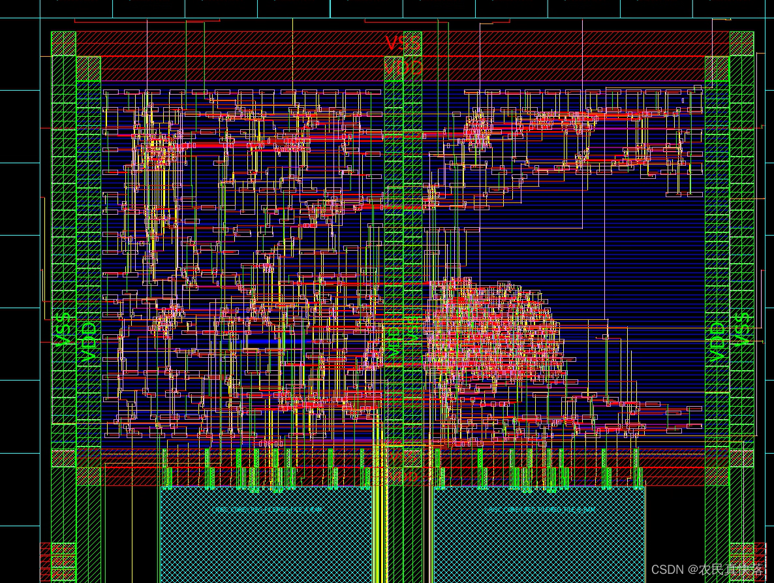Select the yellow vertical wire bundle between RAMs

380,522
